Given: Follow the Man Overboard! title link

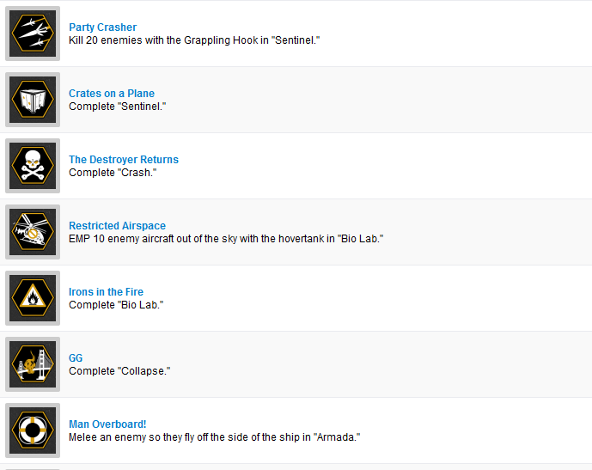Looking at the screenshot, I should click(x=107, y=424).
